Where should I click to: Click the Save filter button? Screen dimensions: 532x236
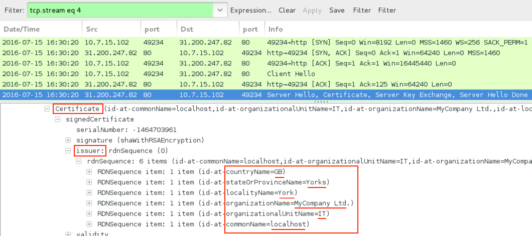[337, 10]
